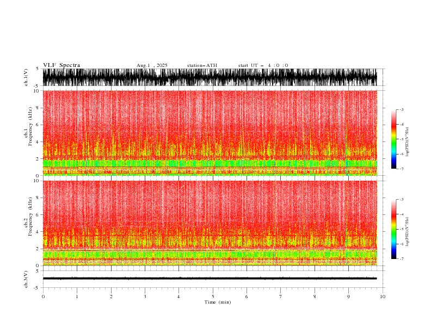This screenshot has height=333, width=431.
Task: Select the date label "Aug.1 , 2025"
Action: pos(152,65)
